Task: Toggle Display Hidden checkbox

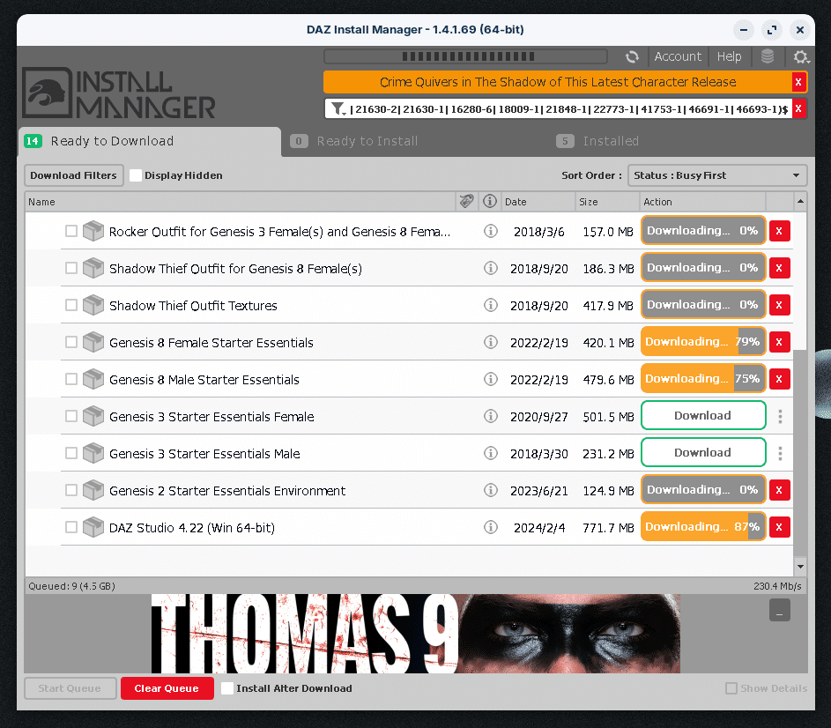Action: (x=136, y=175)
